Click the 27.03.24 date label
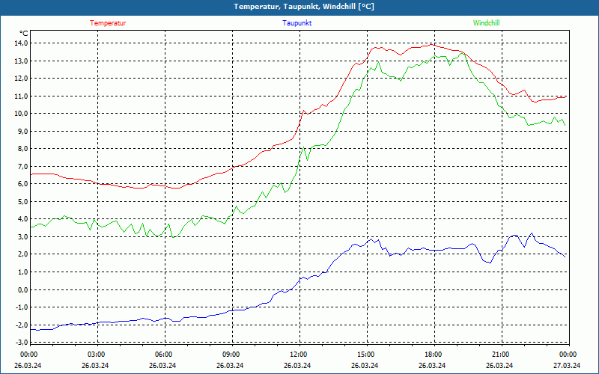 point(567,365)
